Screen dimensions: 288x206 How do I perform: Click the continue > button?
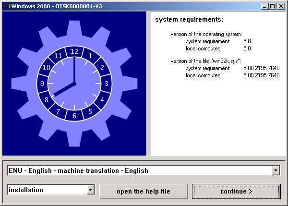click(236, 192)
